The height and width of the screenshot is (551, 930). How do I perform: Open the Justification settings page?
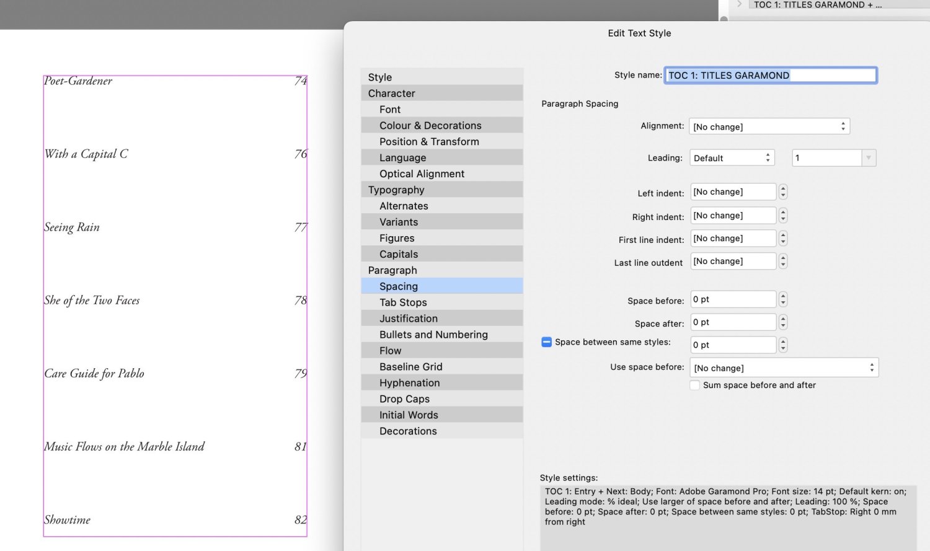409,318
